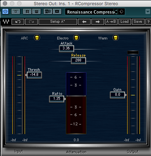Open the preset management diamond icon

click(x=122, y=12)
